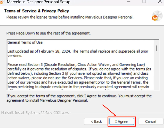
Task: Click the "Press Page Down" instruction text
Action: pyautogui.click(x=48, y=33)
